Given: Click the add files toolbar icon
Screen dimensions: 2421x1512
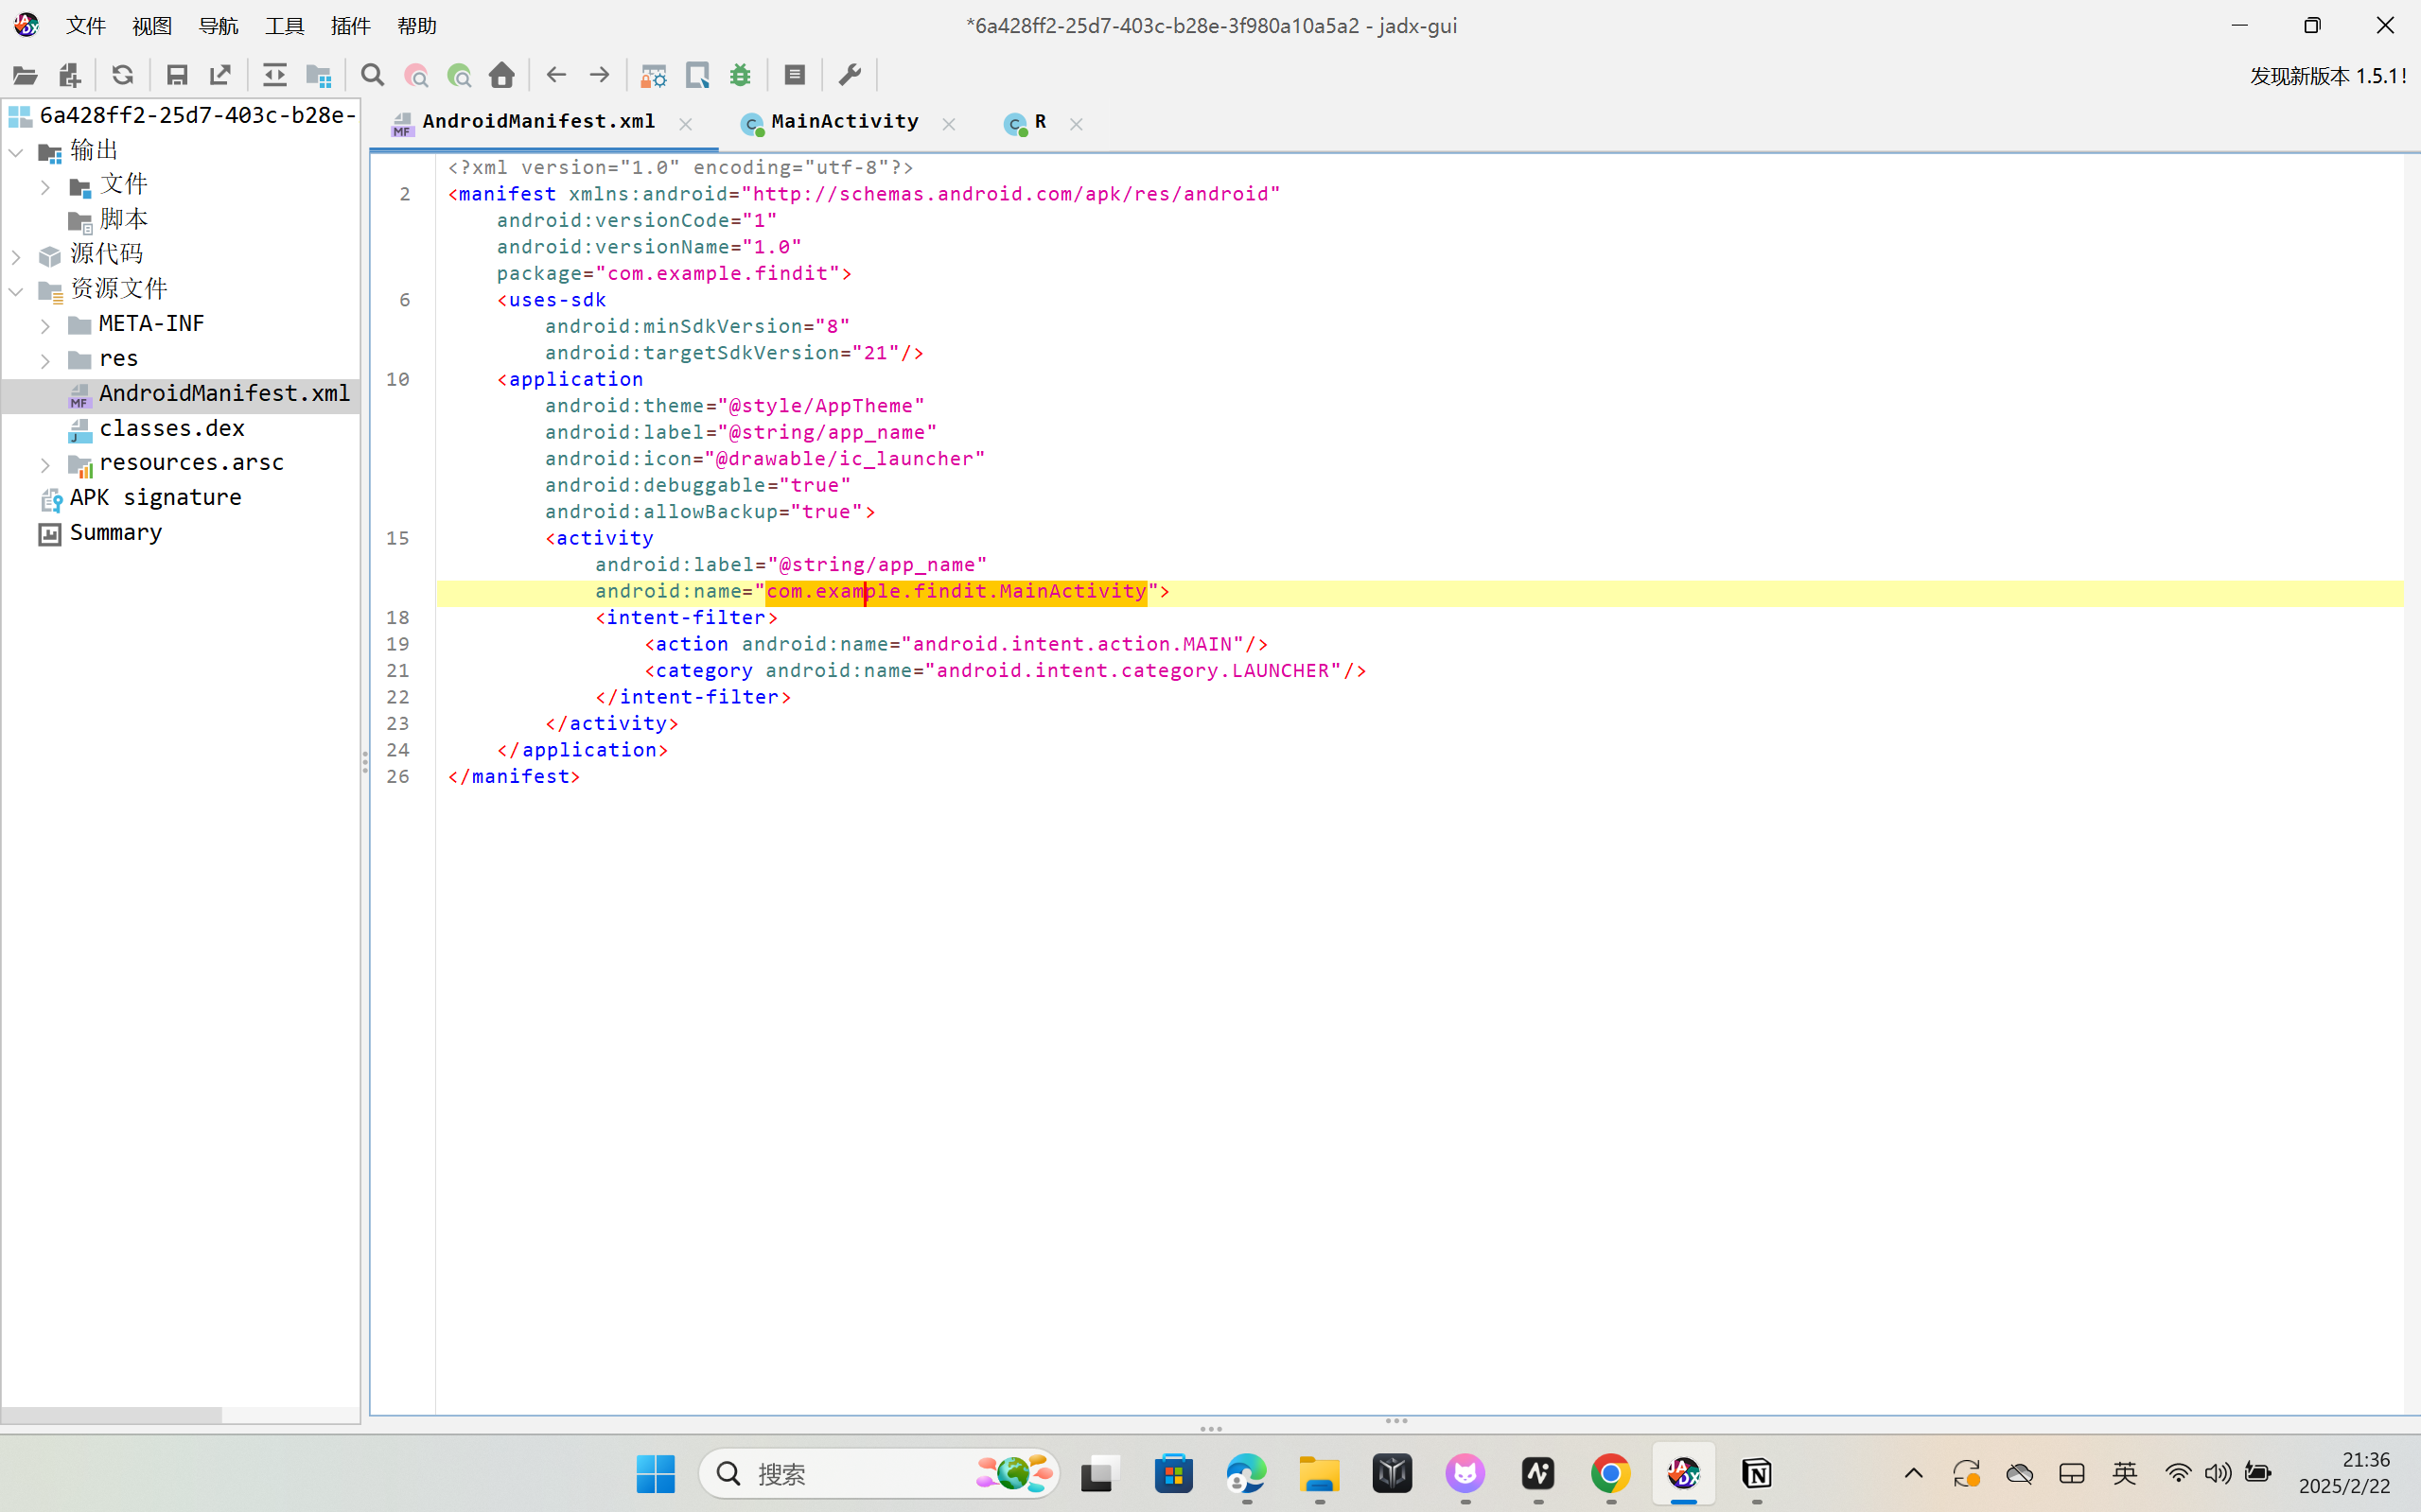Looking at the screenshot, I should pyautogui.click(x=69, y=75).
